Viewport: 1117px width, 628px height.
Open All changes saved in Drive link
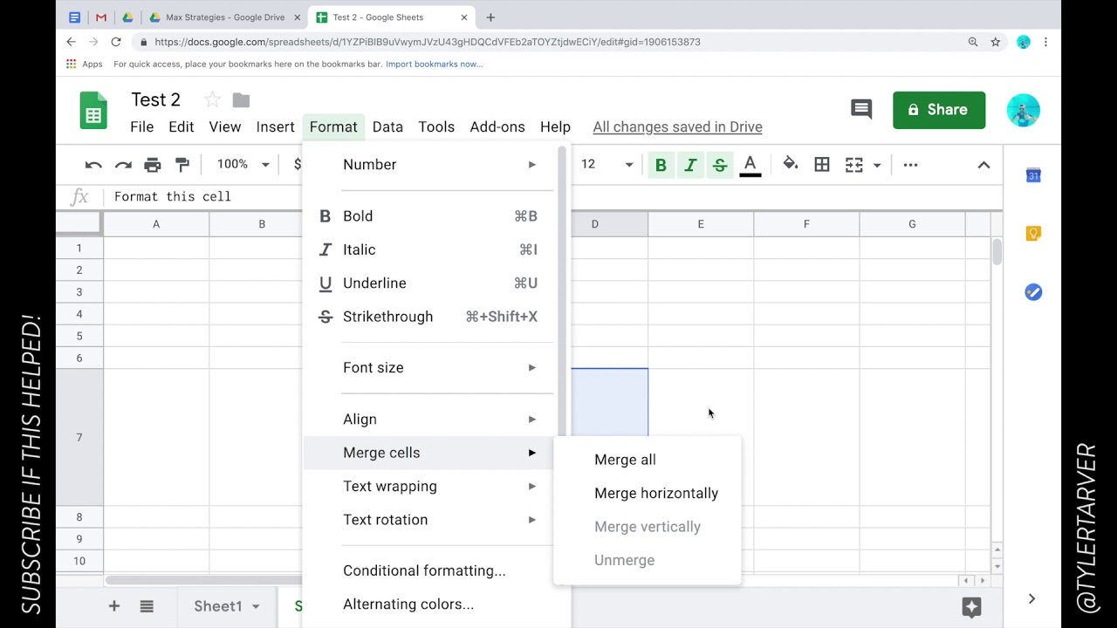(677, 126)
